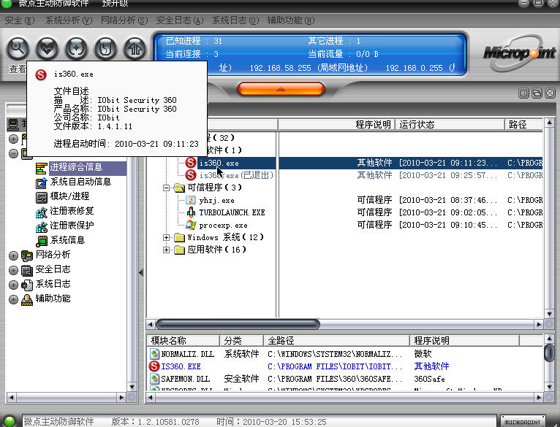Click the 系统日志 document icon
This screenshot has height=427, width=560.
pyautogui.click(x=27, y=285)
